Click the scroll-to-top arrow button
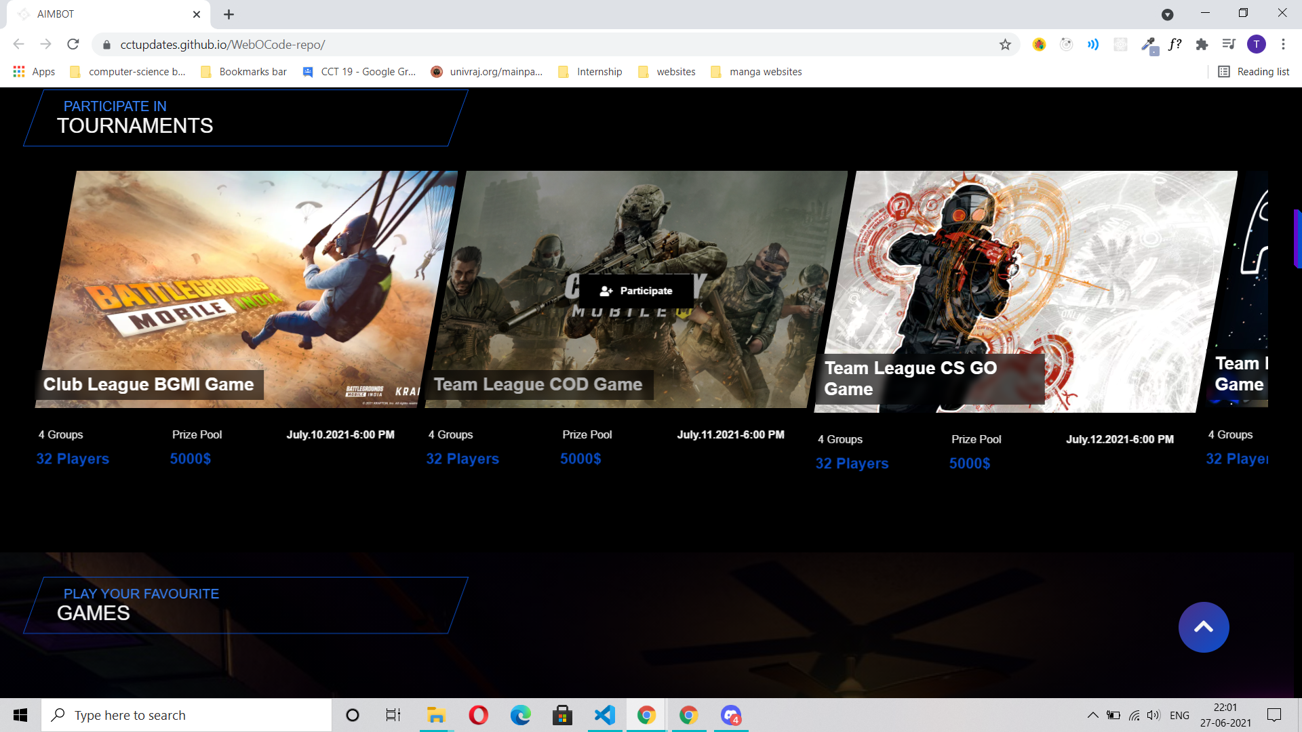The image size is (1302, 732). coord(1204,627)
